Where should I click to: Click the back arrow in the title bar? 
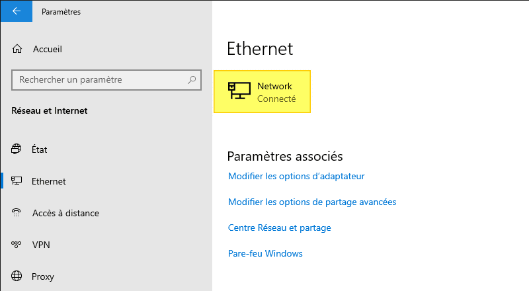coord(16,11)
